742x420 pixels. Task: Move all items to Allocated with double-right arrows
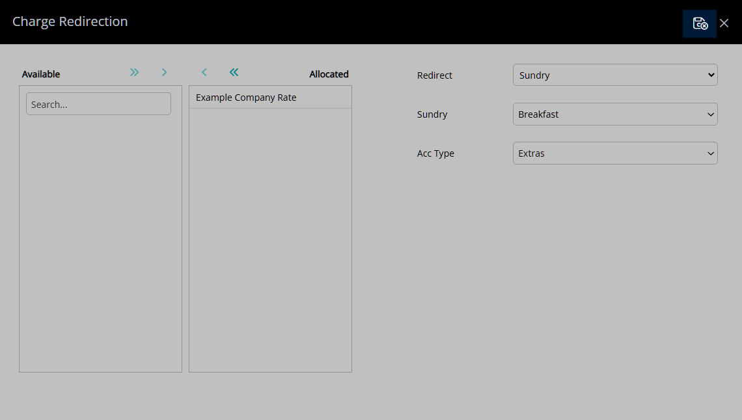134,72
